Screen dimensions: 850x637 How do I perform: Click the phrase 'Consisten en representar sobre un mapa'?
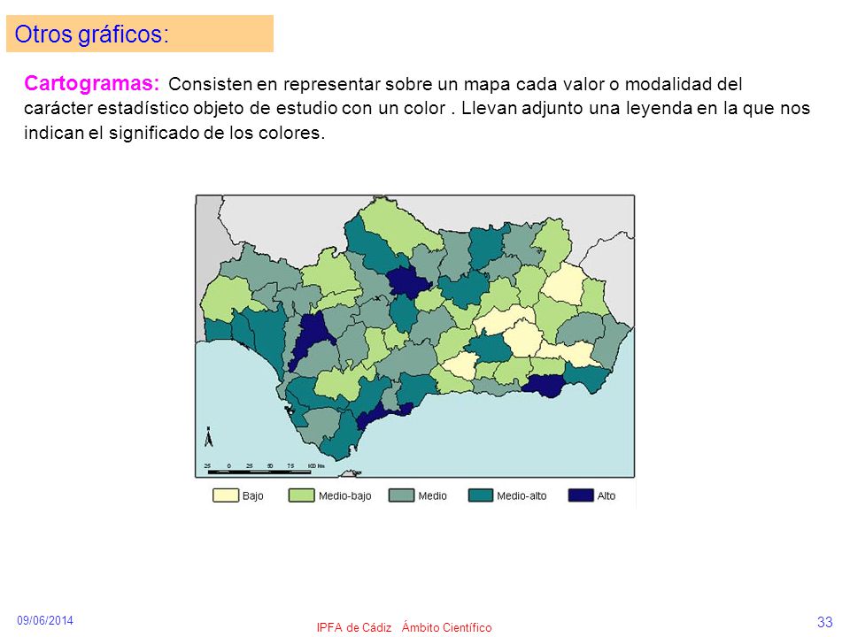pos(340,85)
